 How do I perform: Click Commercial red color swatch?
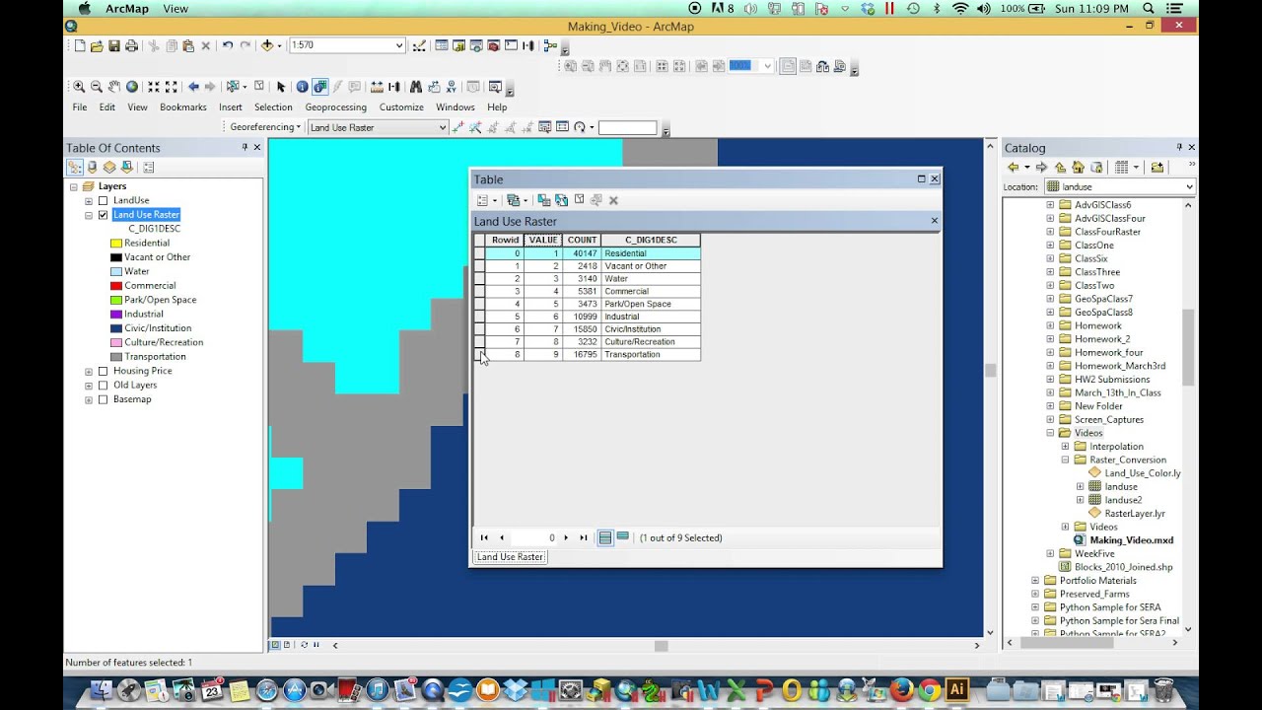pos(116,286)
